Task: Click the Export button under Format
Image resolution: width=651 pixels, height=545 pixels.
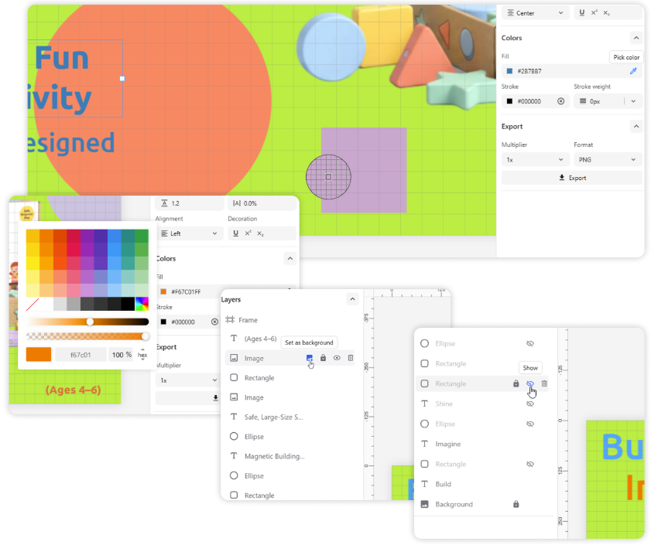Action: pos(572,178)
